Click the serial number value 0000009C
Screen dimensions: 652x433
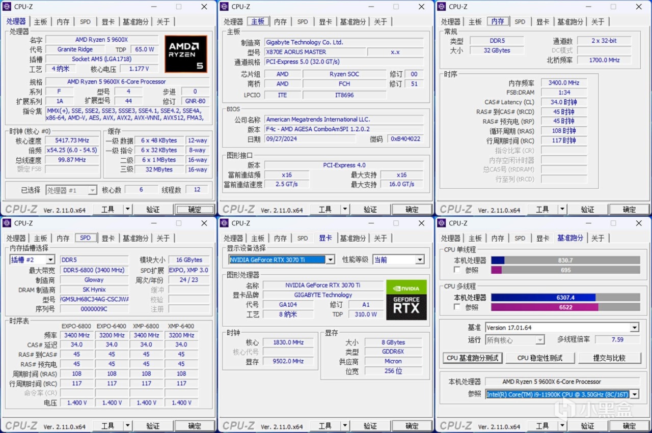click(94, 309)
